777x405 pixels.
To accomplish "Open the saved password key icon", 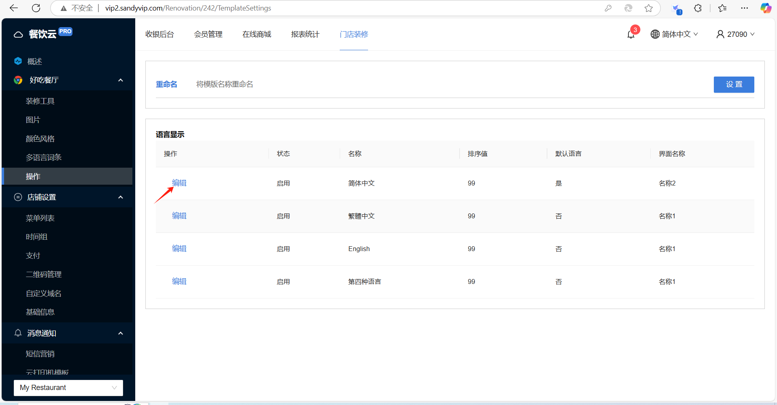I will 608,8.
